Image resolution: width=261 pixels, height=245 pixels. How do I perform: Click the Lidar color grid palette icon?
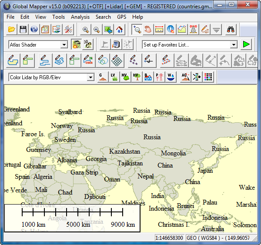[208, 77]
